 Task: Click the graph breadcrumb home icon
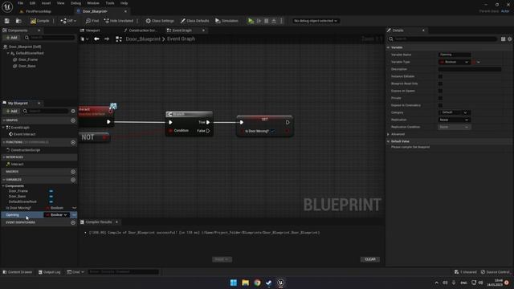[119, 39]
